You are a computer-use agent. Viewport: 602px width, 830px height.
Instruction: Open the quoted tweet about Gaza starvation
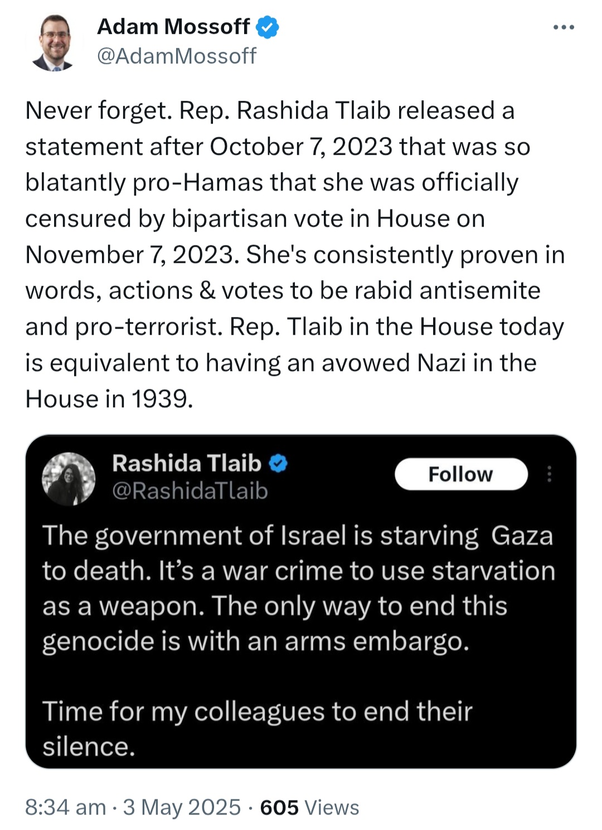click(301, 602)
